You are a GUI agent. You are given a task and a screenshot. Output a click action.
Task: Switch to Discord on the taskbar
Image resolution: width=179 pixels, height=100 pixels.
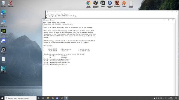click(57, 98)
